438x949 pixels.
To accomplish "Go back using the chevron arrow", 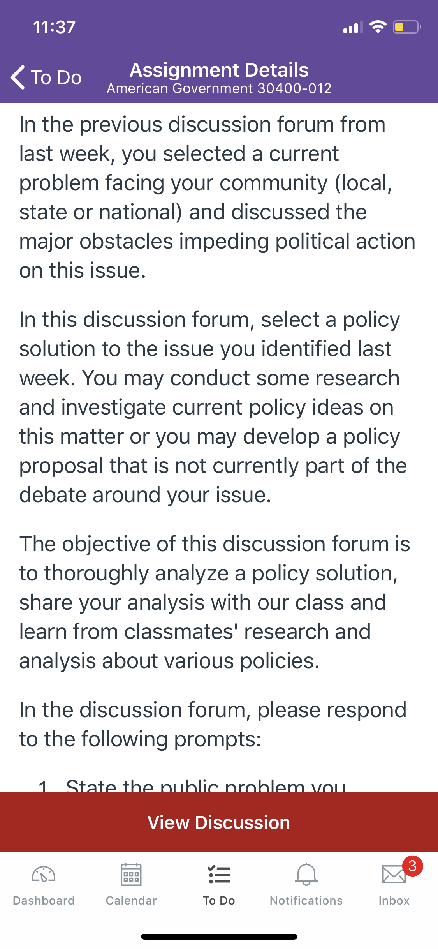I will tap(18, 77).
